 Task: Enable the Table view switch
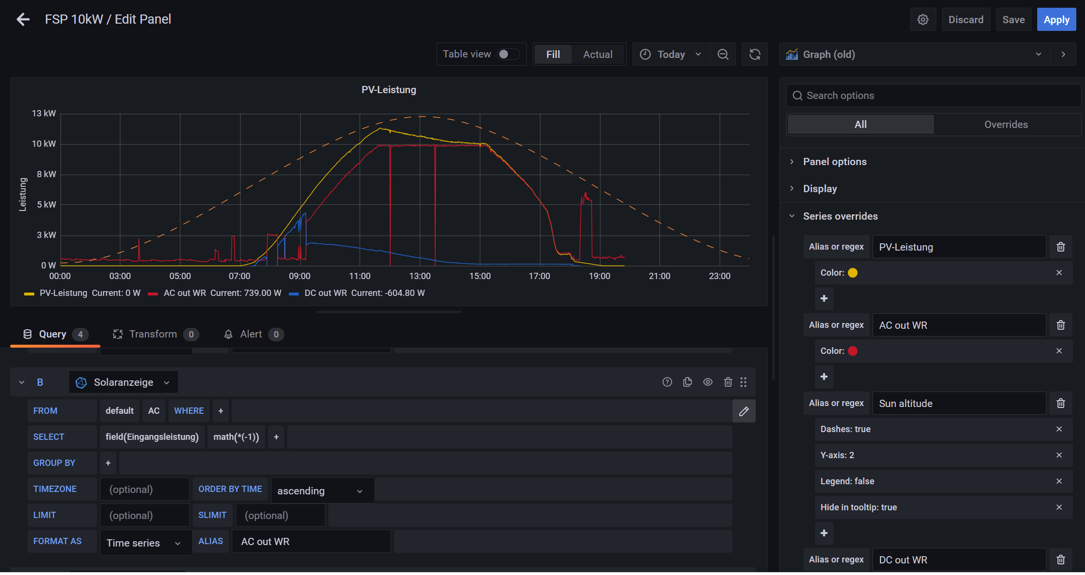[508, 55]
